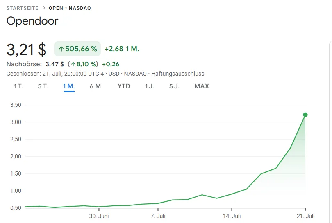Open the Startseite breadcrumb link
The width and height of the screenshot is (332, 223).
22,8
